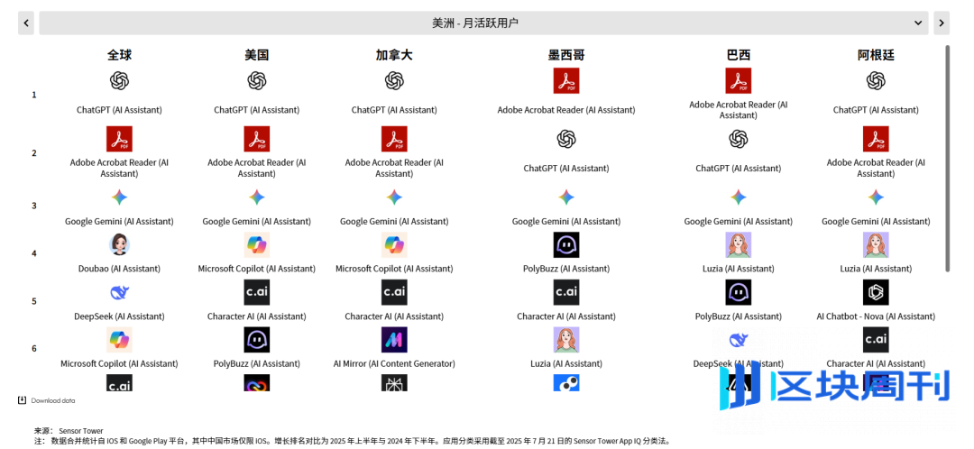974x449 pixels.
Task: Click Adobe Acrobat icon in 阿根廷 rank 2
Action: [875, 139]
